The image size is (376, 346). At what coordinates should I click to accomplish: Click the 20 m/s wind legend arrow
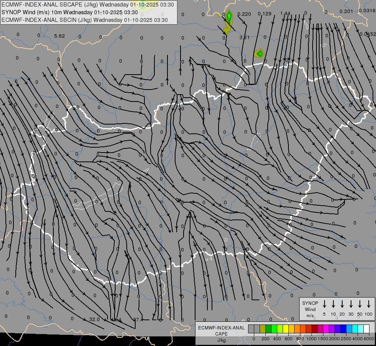(342, 304)
